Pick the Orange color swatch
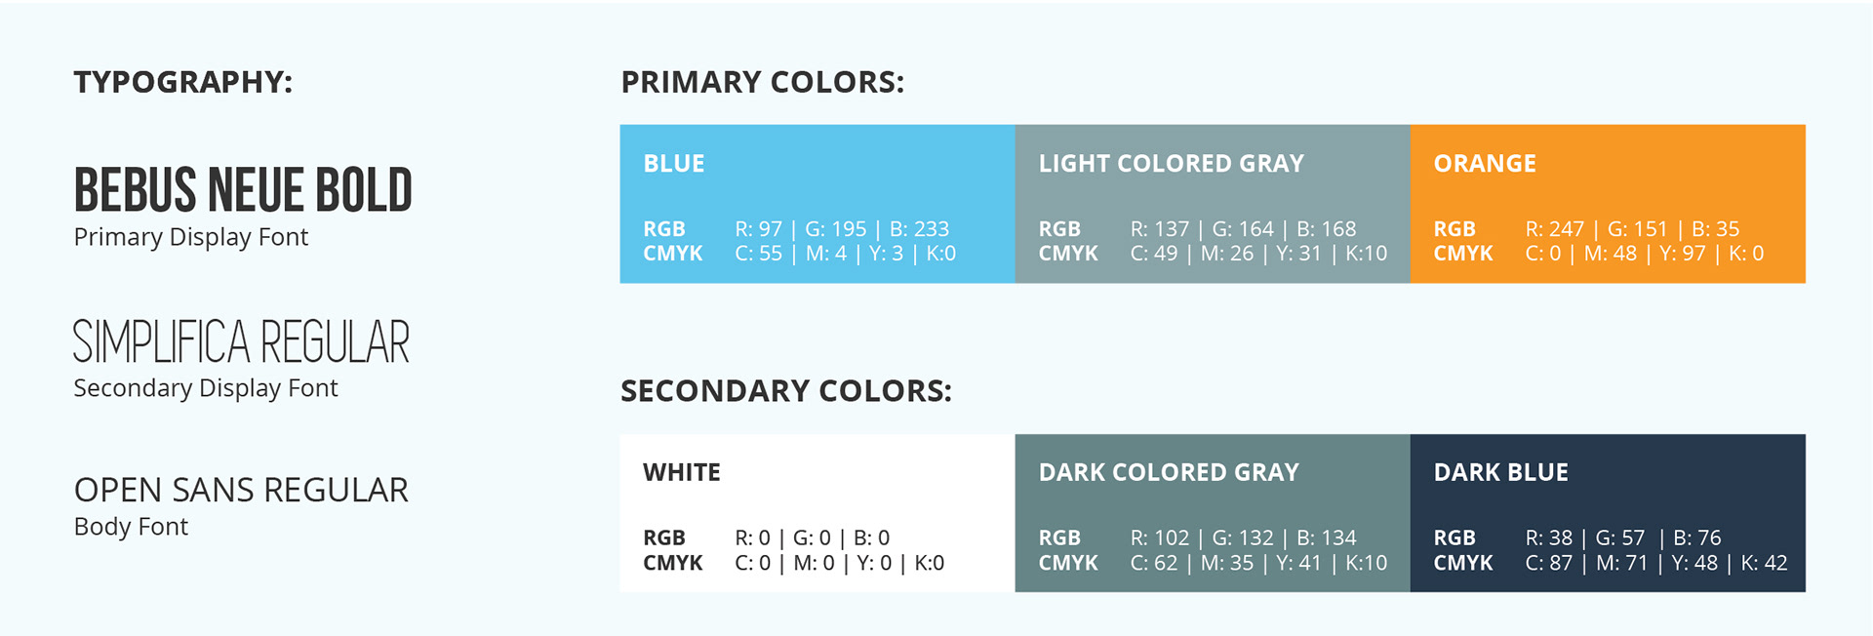The width and height of the screenshot is (1873, 636). [x=1608, y=204]
